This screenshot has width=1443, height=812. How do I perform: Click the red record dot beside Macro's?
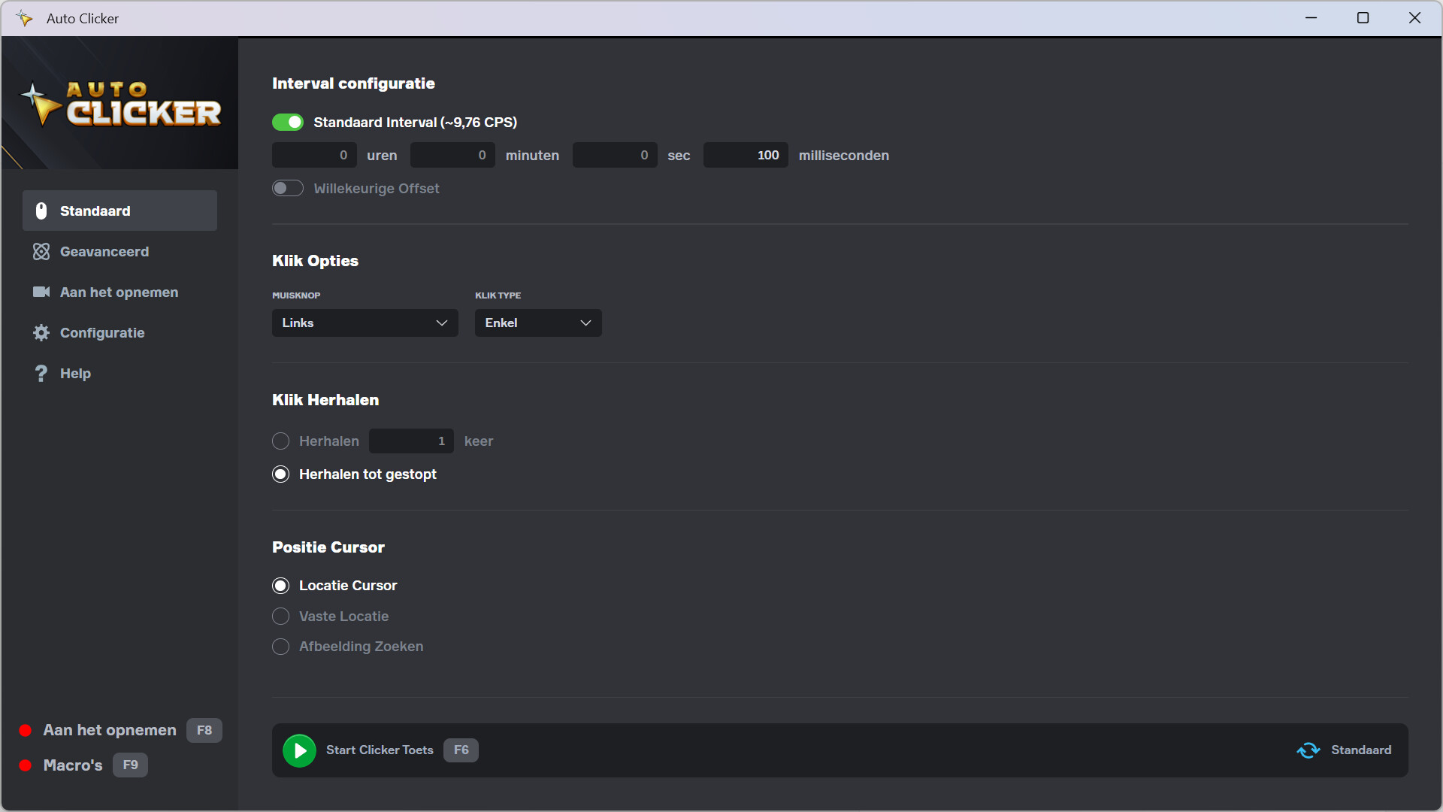26,765
